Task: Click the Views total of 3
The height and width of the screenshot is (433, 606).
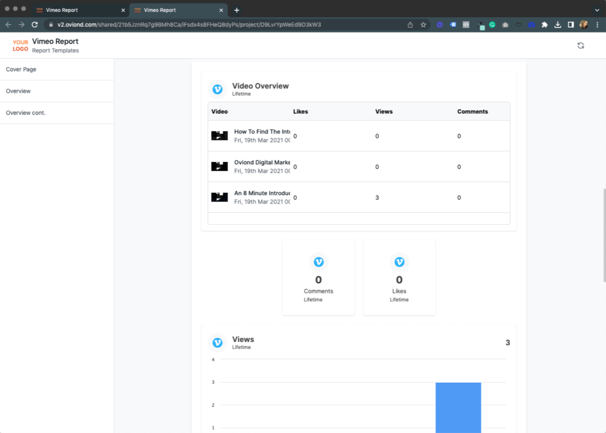Action: pyautogui.click(x=507, y=342)
